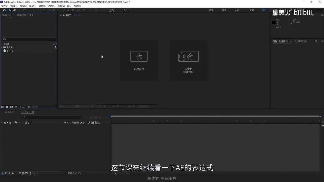Expand the 未命名 1 folder

click(2, 47)
